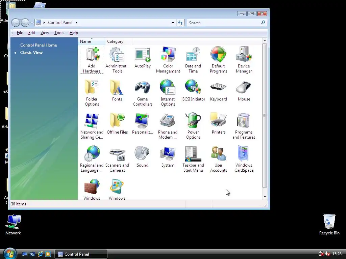This screenshot has width=346, height=259.
Task: Click the scrollbar up arrow
Action: tap(265, 40)
